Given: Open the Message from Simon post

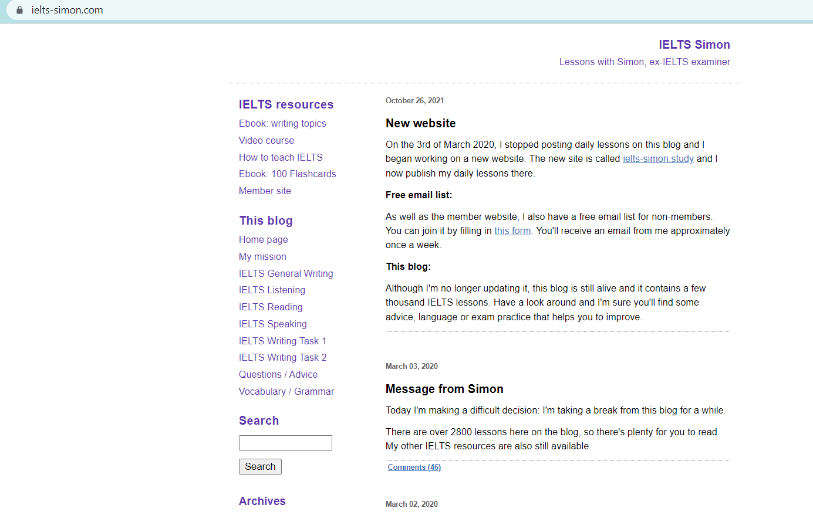Looking at the screenshot, I should (444, 389).
